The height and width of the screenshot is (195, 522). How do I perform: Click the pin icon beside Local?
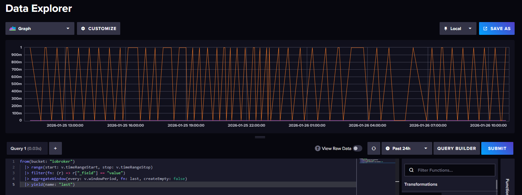tap(446, 28)
